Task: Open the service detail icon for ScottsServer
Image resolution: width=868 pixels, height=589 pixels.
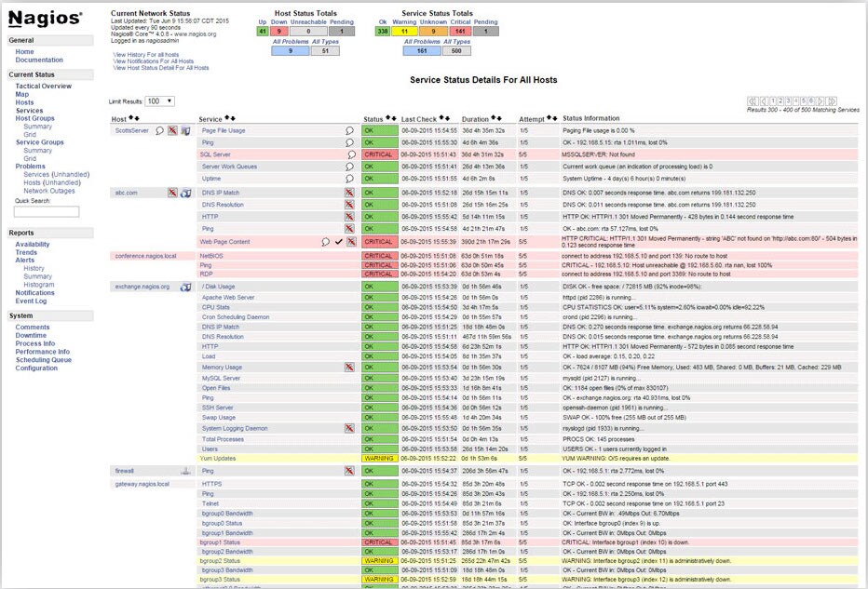Action: [185, 131]
